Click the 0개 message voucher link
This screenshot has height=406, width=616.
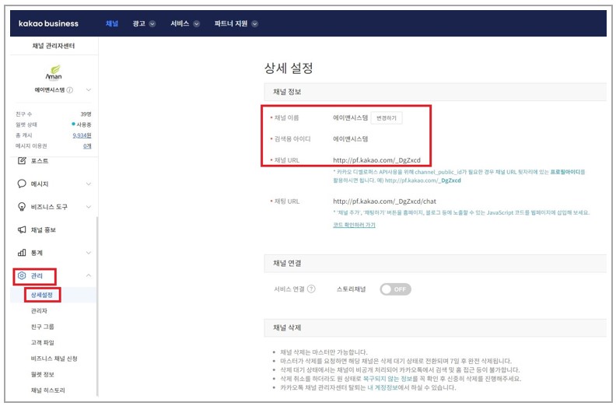(x=87, y=145)
